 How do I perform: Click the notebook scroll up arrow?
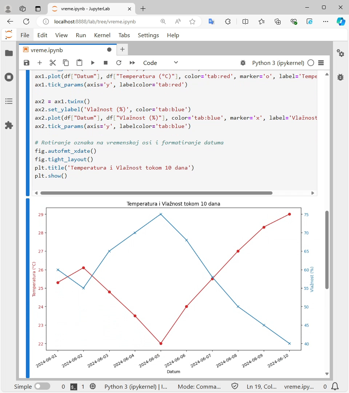327,74
